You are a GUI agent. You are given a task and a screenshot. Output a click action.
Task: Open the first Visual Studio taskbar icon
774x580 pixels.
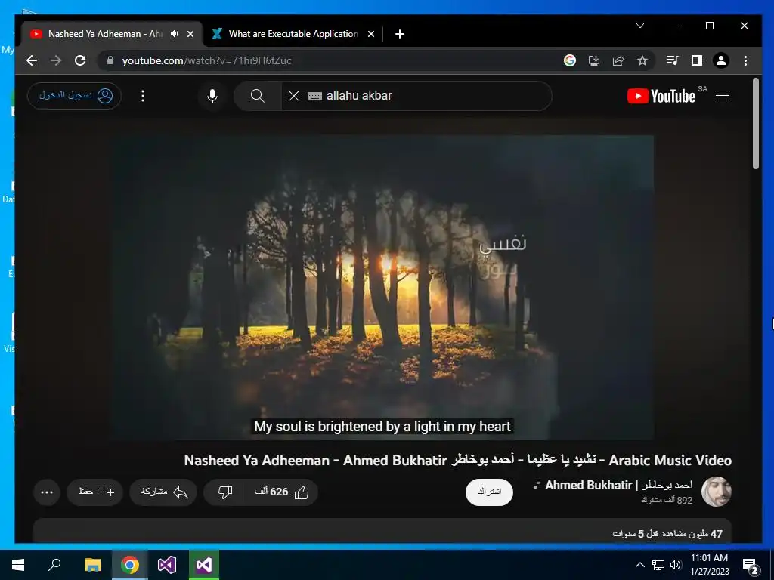tap(167, 565)
